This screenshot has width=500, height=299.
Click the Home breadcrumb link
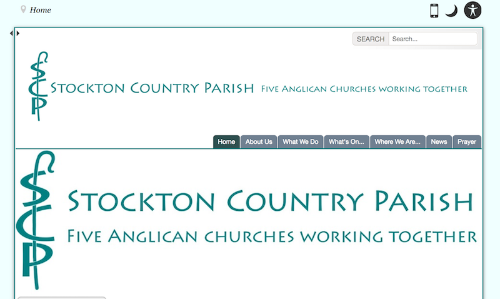(41, 10)
